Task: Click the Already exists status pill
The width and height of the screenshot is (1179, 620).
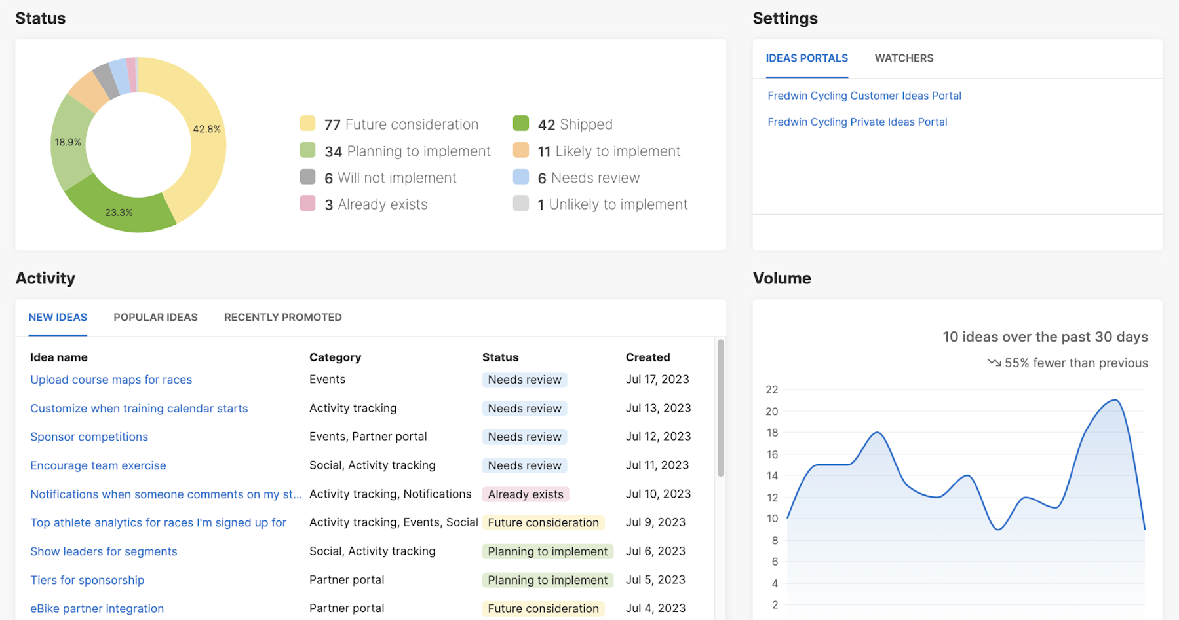Action: click(x=525, y=494)
